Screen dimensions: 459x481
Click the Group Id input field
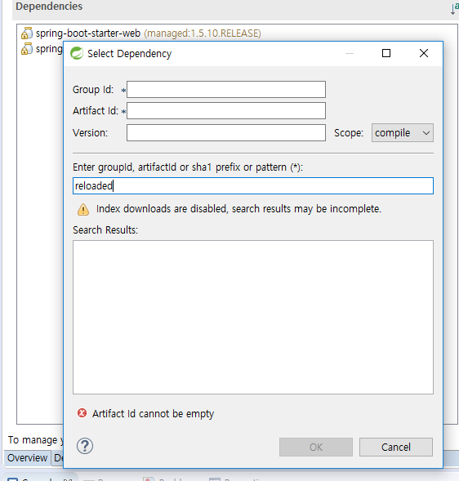(x=226, y=90)
